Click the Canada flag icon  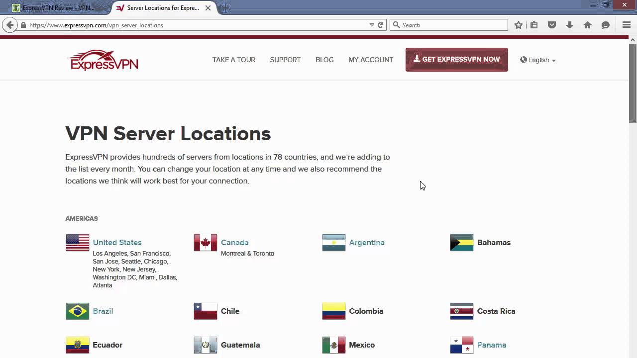[206, 243]
